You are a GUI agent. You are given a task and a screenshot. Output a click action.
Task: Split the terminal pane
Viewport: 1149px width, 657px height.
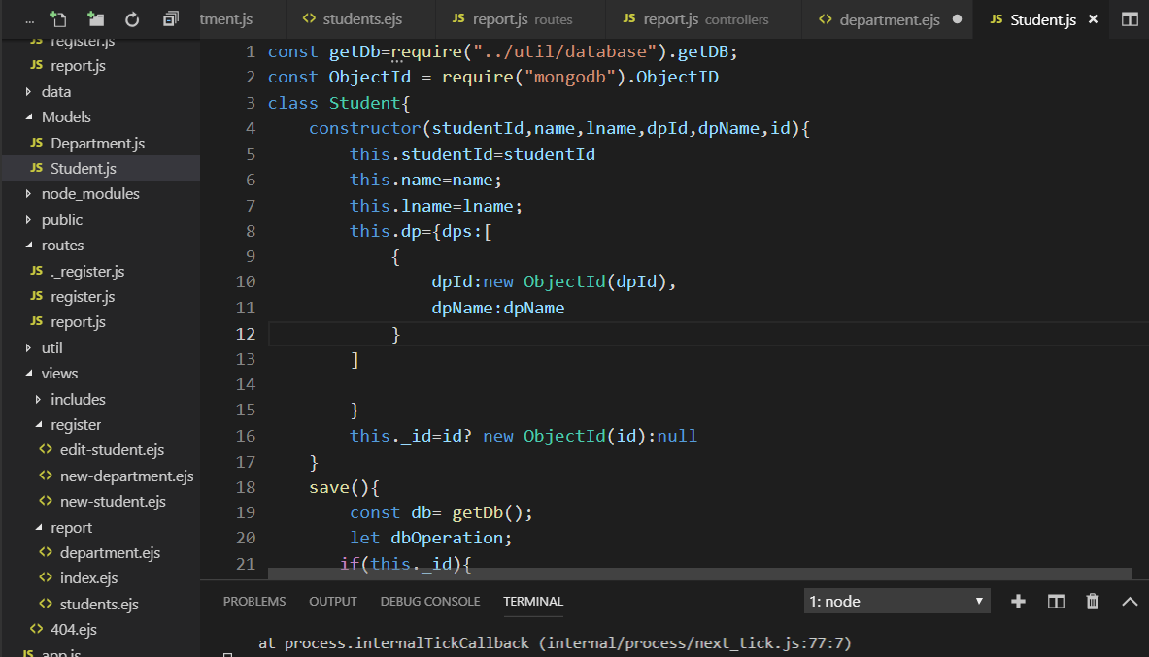pos(1055,602)
